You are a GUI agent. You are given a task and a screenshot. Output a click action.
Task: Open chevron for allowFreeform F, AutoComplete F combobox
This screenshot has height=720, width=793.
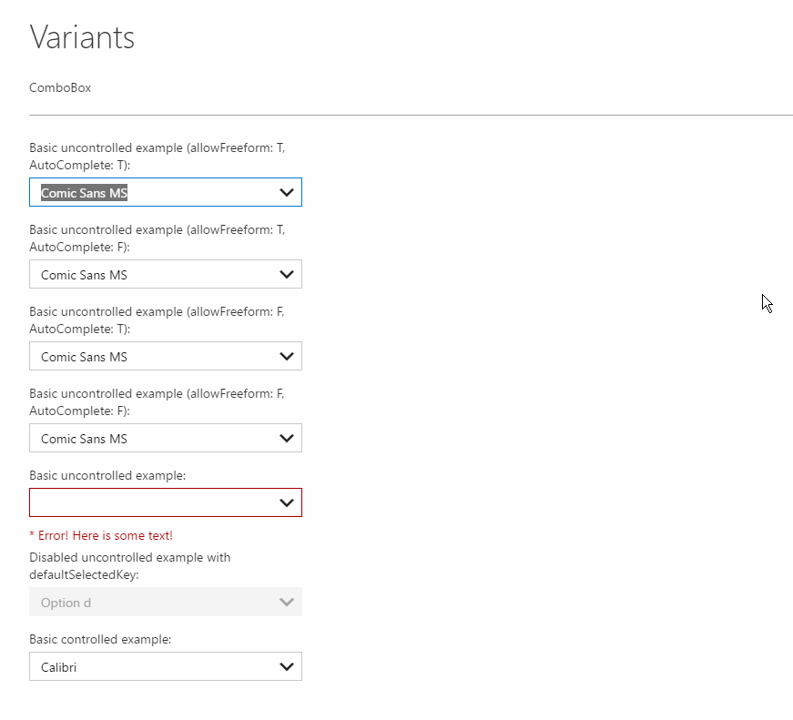[x=287, y=439]
